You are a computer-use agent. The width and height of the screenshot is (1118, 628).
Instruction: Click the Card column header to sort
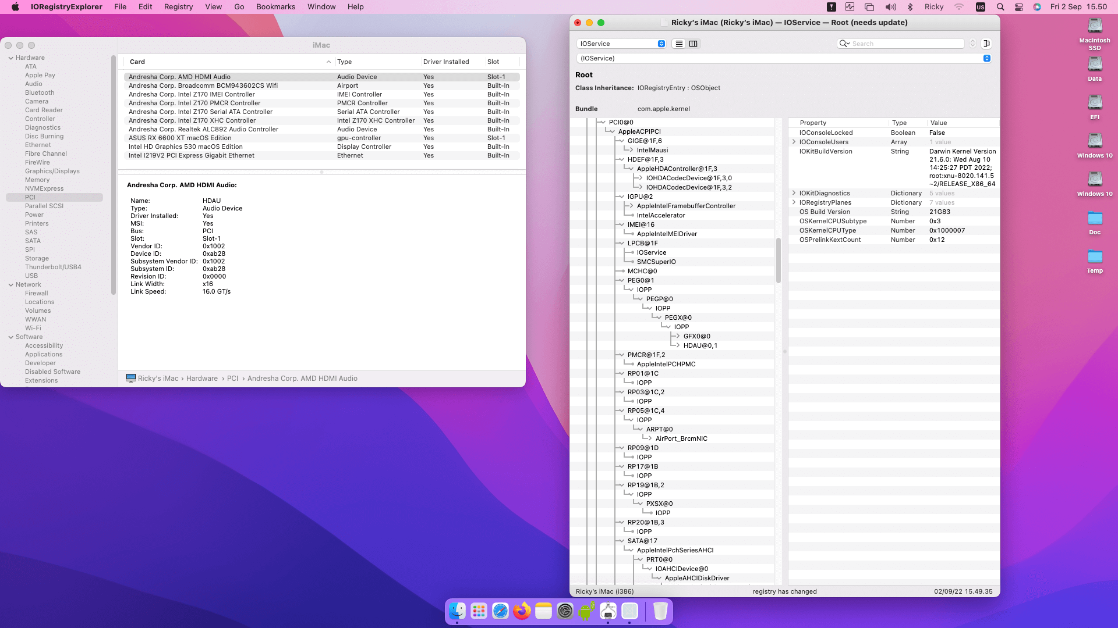pyautogui.click(x=227, y=62)
